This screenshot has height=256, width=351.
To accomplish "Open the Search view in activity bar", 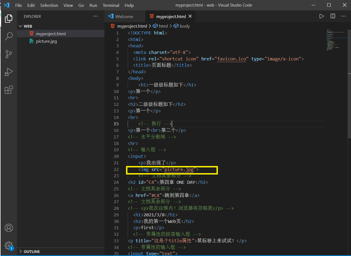I will coord(9,36).
